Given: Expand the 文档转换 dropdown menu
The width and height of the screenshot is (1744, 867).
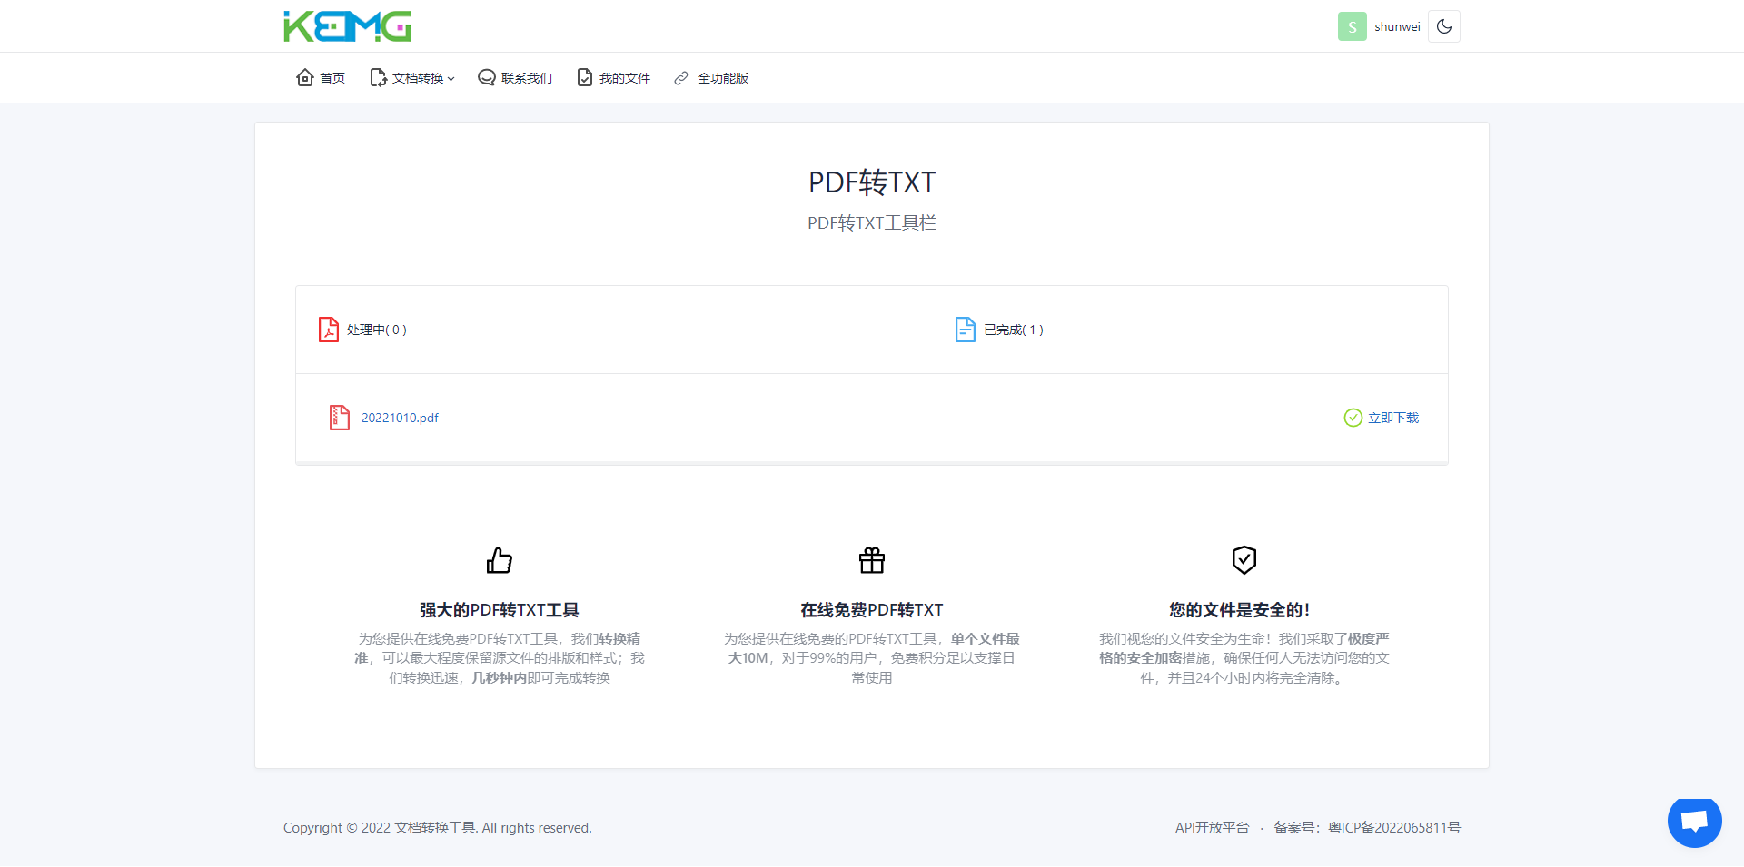Looking at the screenshot, I should click(412, 78).
